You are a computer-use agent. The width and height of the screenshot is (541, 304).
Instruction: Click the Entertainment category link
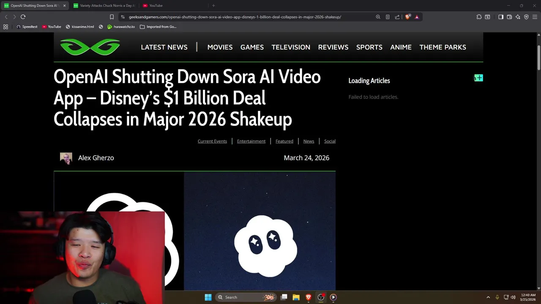(251, 141)
